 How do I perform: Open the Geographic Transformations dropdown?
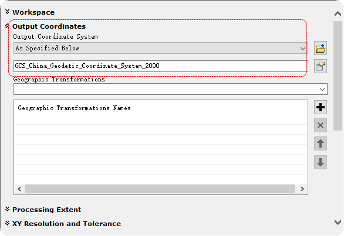(x=170, y=89)
